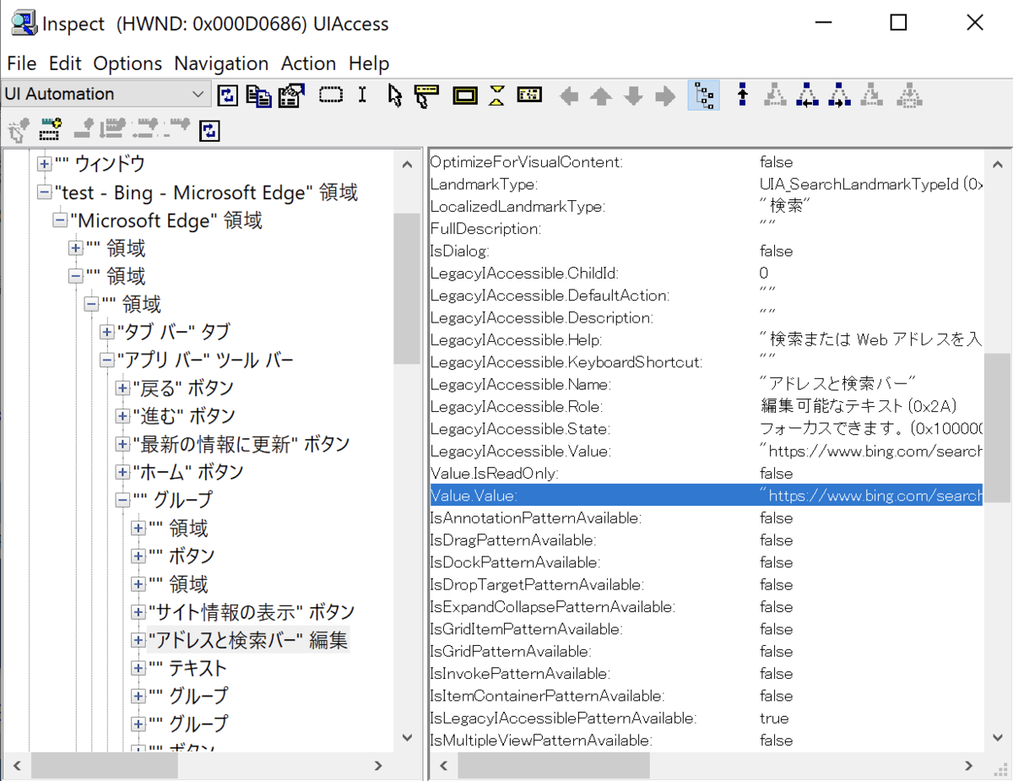Image resolution: width=1013 pixels, height=781 pixels.
Task: Select the "ホーム" ボタン tree item
Action: [x=188, y=471]
